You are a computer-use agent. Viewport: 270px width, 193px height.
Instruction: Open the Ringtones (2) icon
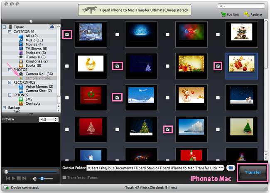(21, 61)
